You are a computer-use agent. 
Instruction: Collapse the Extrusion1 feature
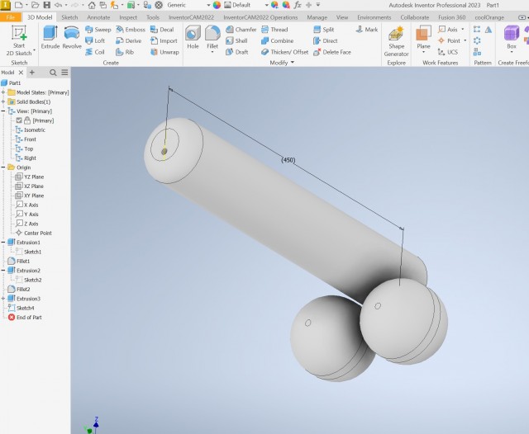coord(3,242)
